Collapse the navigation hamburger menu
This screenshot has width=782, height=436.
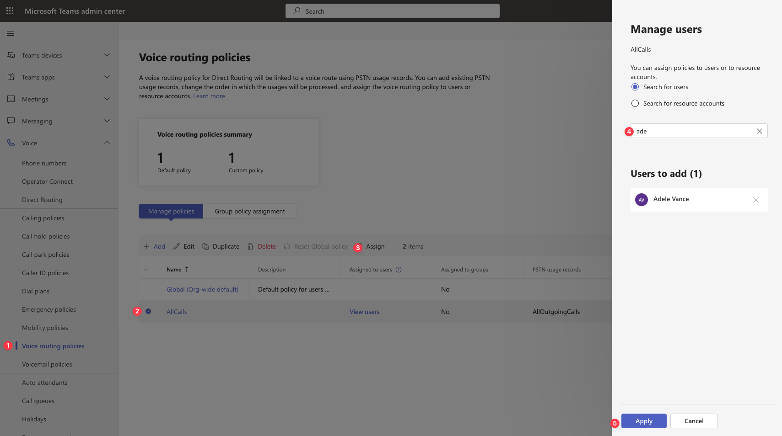point(11,33)
